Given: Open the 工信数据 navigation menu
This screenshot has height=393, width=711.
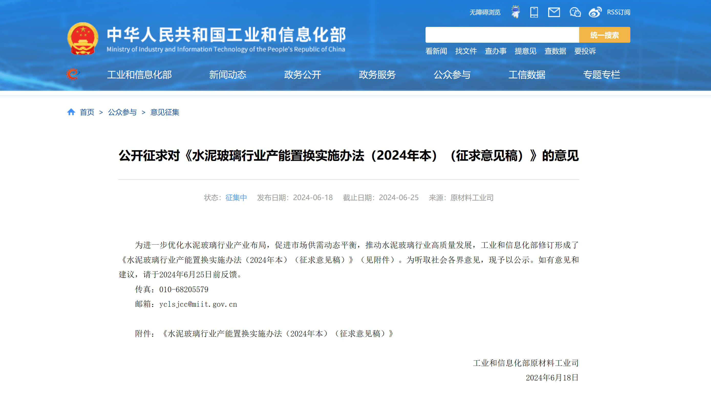Looking at the screenshot, I should pos(527,74).
